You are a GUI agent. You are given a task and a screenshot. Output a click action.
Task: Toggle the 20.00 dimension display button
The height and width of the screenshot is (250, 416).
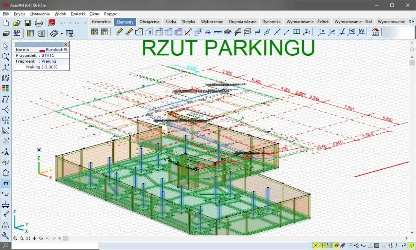click(17, 33)
